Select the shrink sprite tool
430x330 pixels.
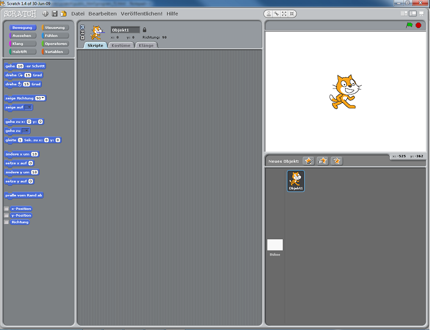coord(292,14)
